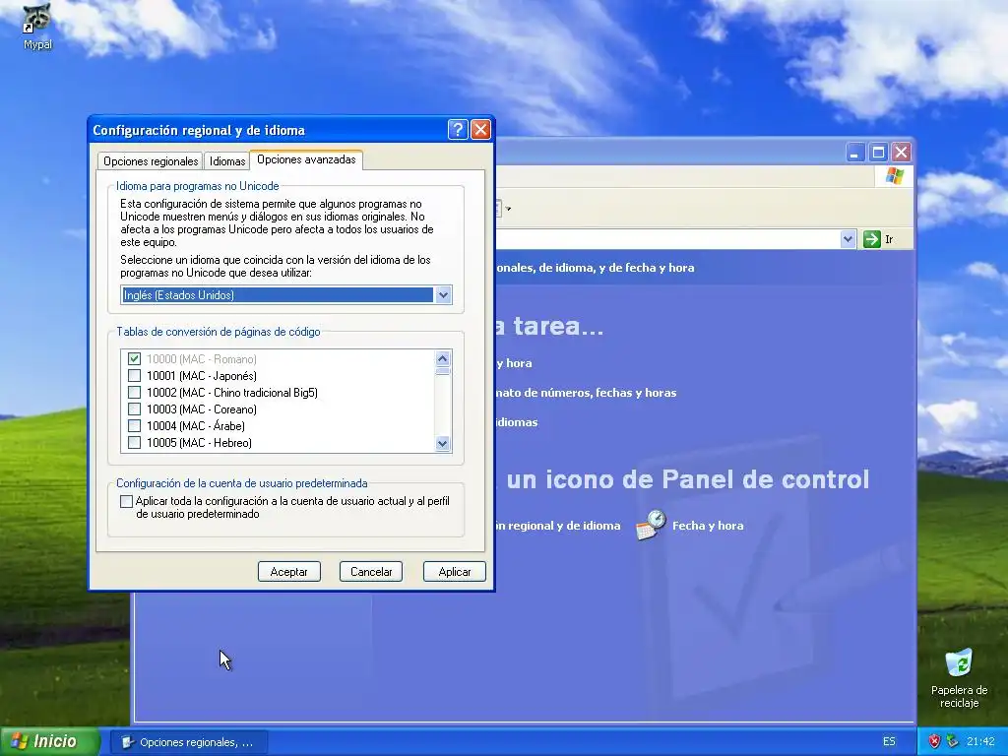Minimize the Control Panel background window
The image size is (1008, 756).
click(x=854, y=153)
